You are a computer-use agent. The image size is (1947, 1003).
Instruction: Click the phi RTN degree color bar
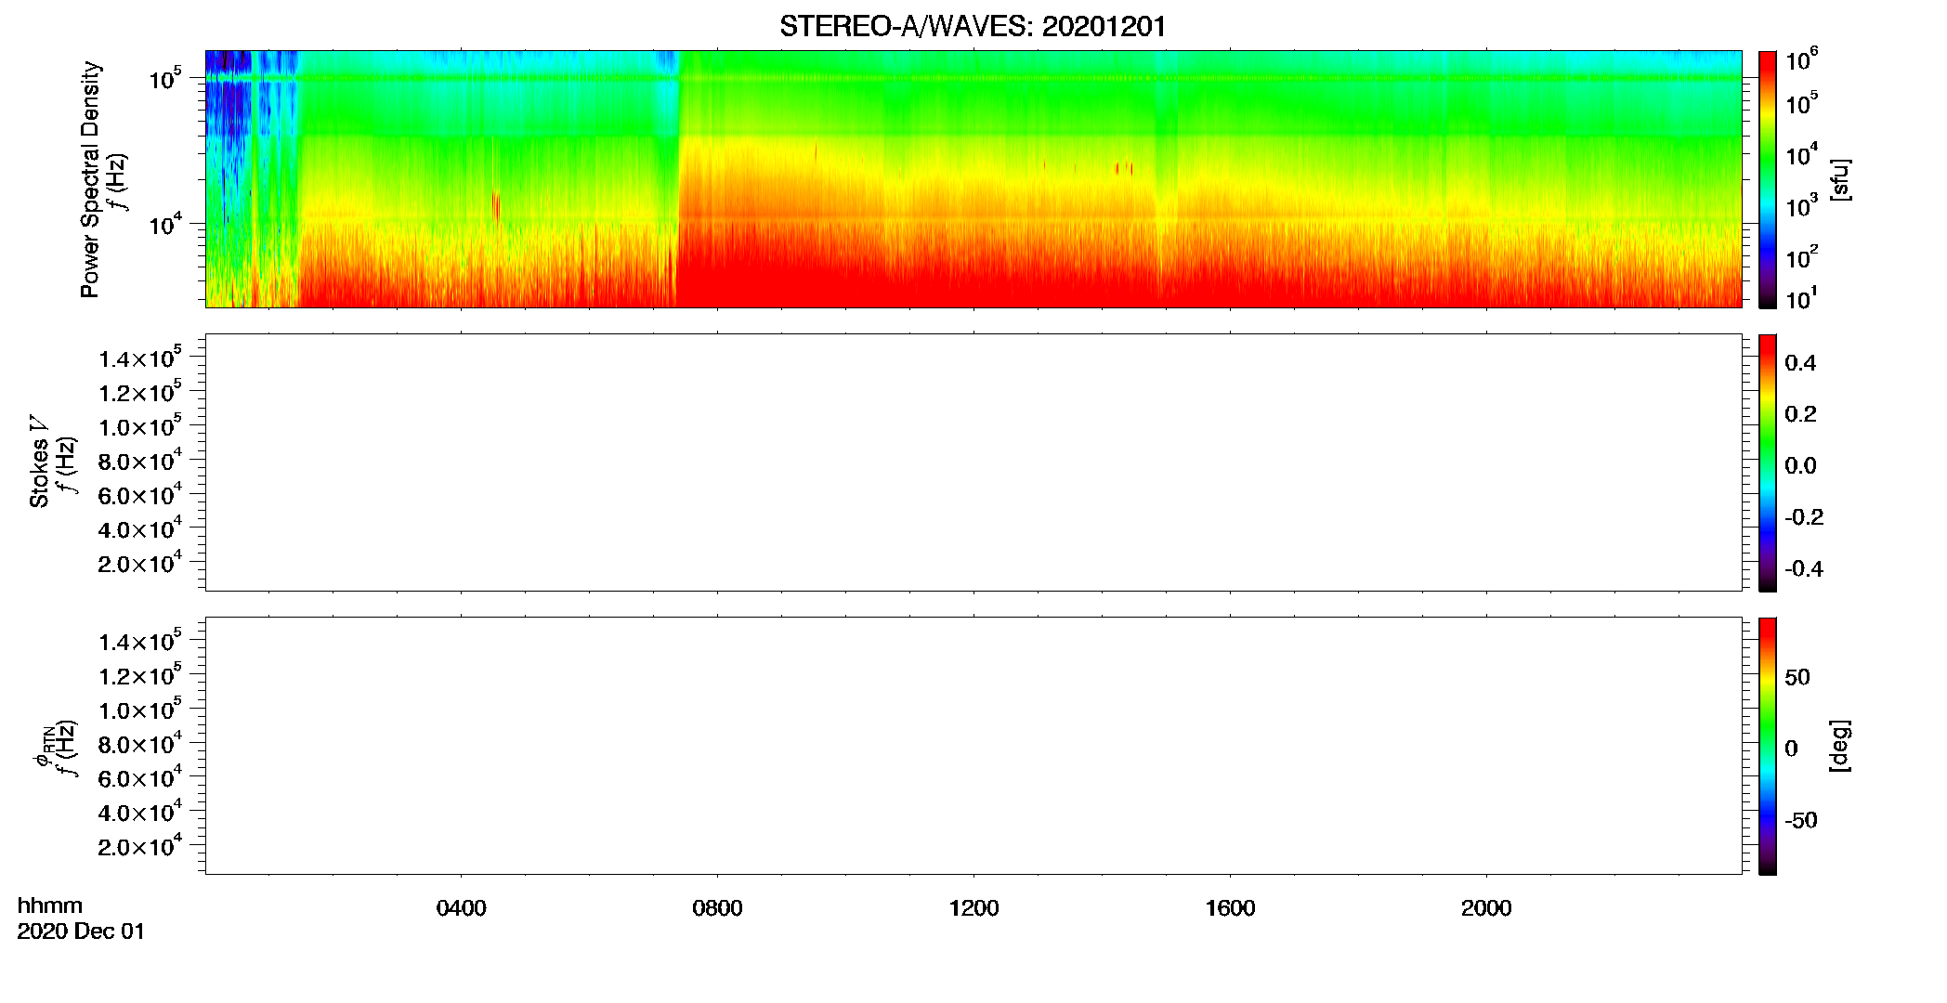pos(1768,746)
